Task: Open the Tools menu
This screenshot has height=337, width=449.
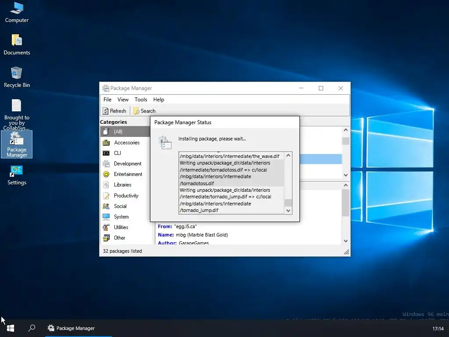Action: 141,100
